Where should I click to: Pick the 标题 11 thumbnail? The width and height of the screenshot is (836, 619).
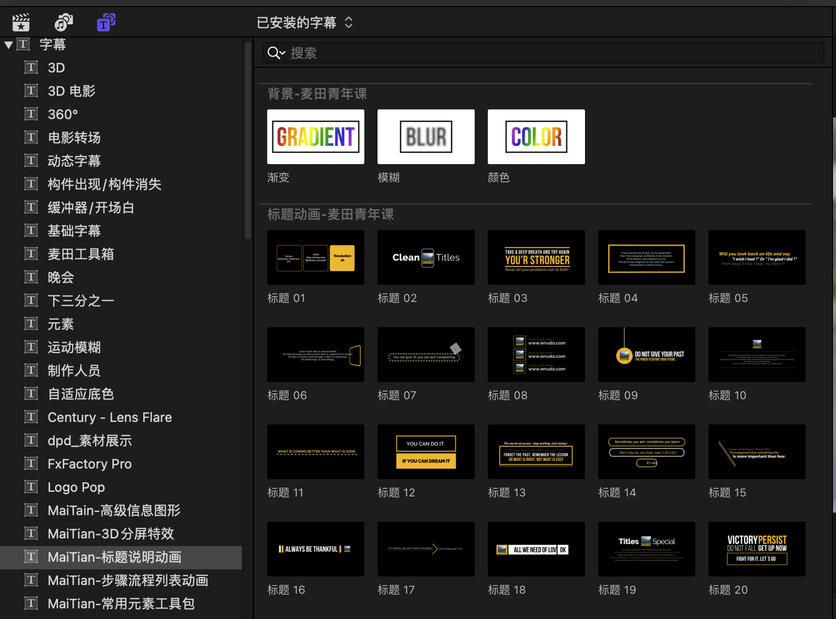[x=316, y=452]
